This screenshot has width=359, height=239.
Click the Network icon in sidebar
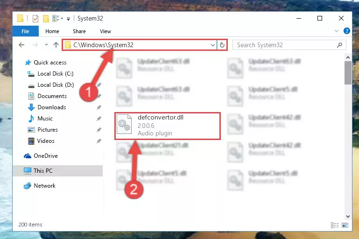(28, 186)
